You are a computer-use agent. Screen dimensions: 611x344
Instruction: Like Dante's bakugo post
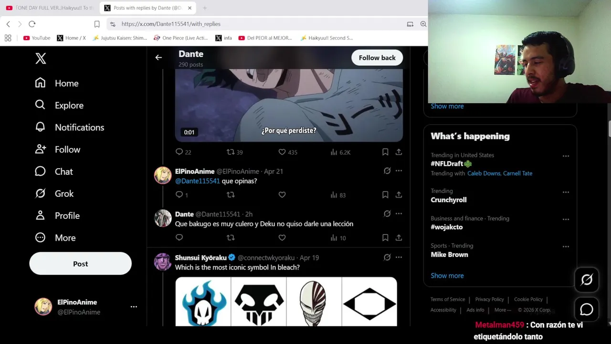click(x=282, y=237)
